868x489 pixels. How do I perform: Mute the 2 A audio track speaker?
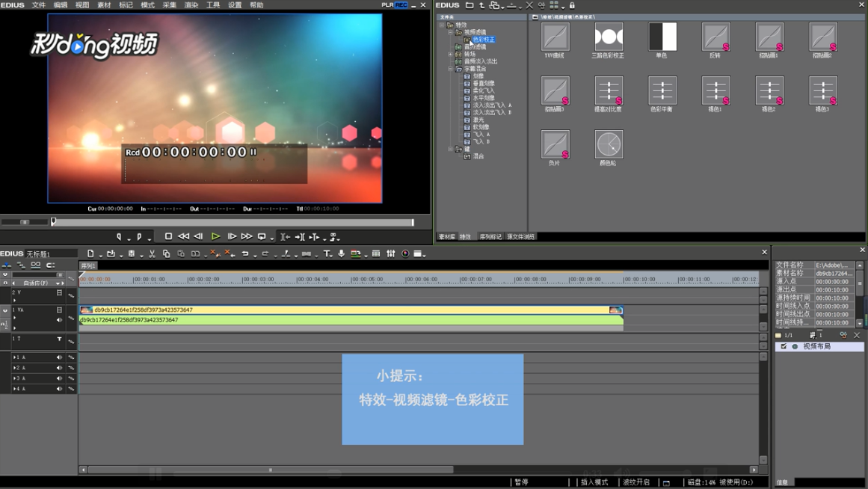click(59, 368)
